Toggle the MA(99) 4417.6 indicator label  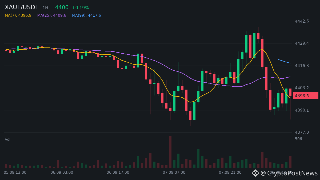[87, 15]
